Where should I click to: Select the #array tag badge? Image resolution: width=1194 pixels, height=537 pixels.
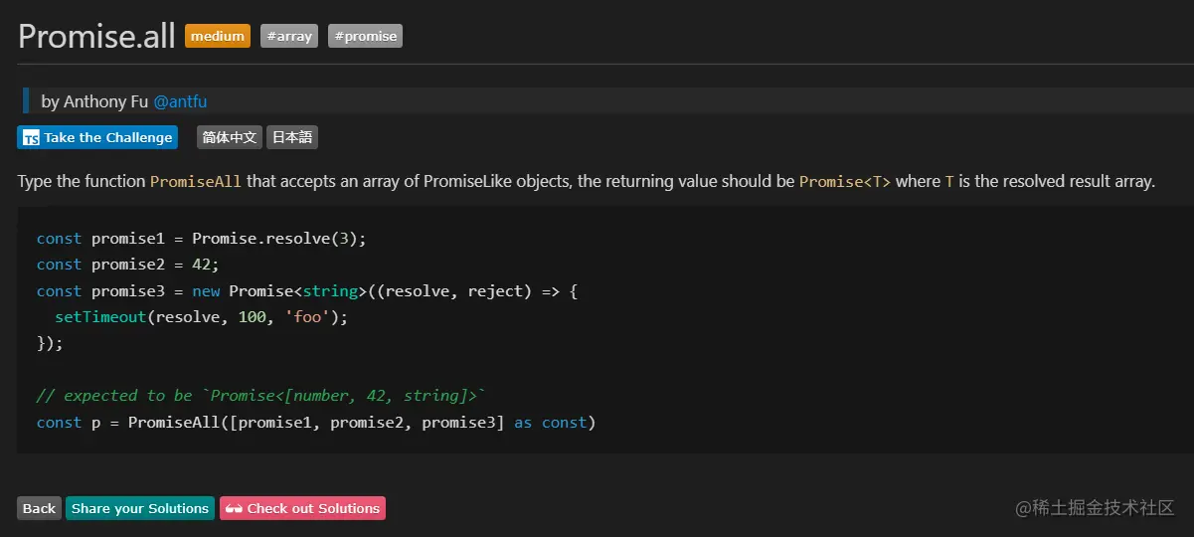click(x=289, y=36)
